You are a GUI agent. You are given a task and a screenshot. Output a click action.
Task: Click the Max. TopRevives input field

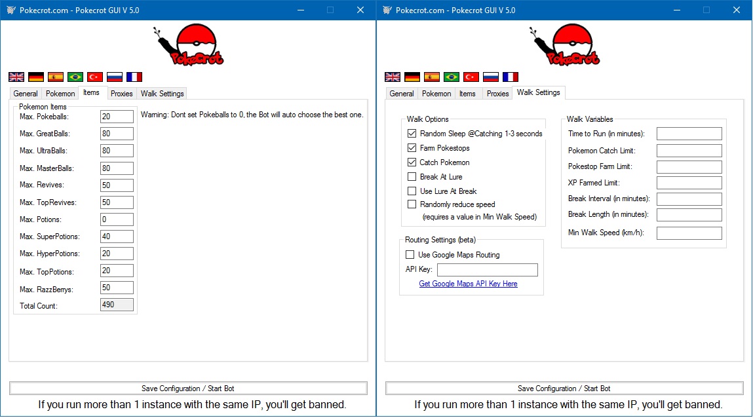117,202
